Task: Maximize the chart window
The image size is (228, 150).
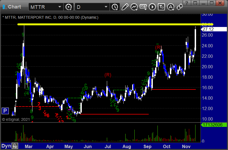Action: 211,3
